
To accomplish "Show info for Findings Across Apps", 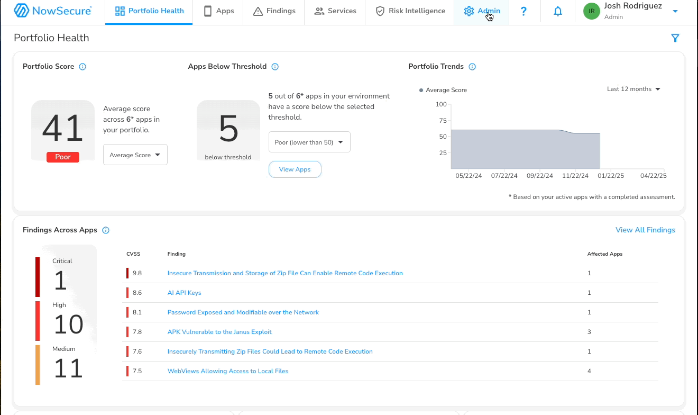I will coord(106,230).
